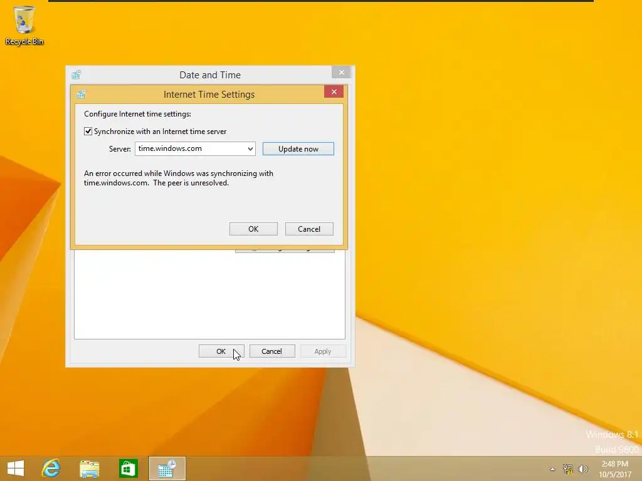
Task: Close the Internet Time Settings dialog
Action: pyautogui.click(x=334, y=91)
